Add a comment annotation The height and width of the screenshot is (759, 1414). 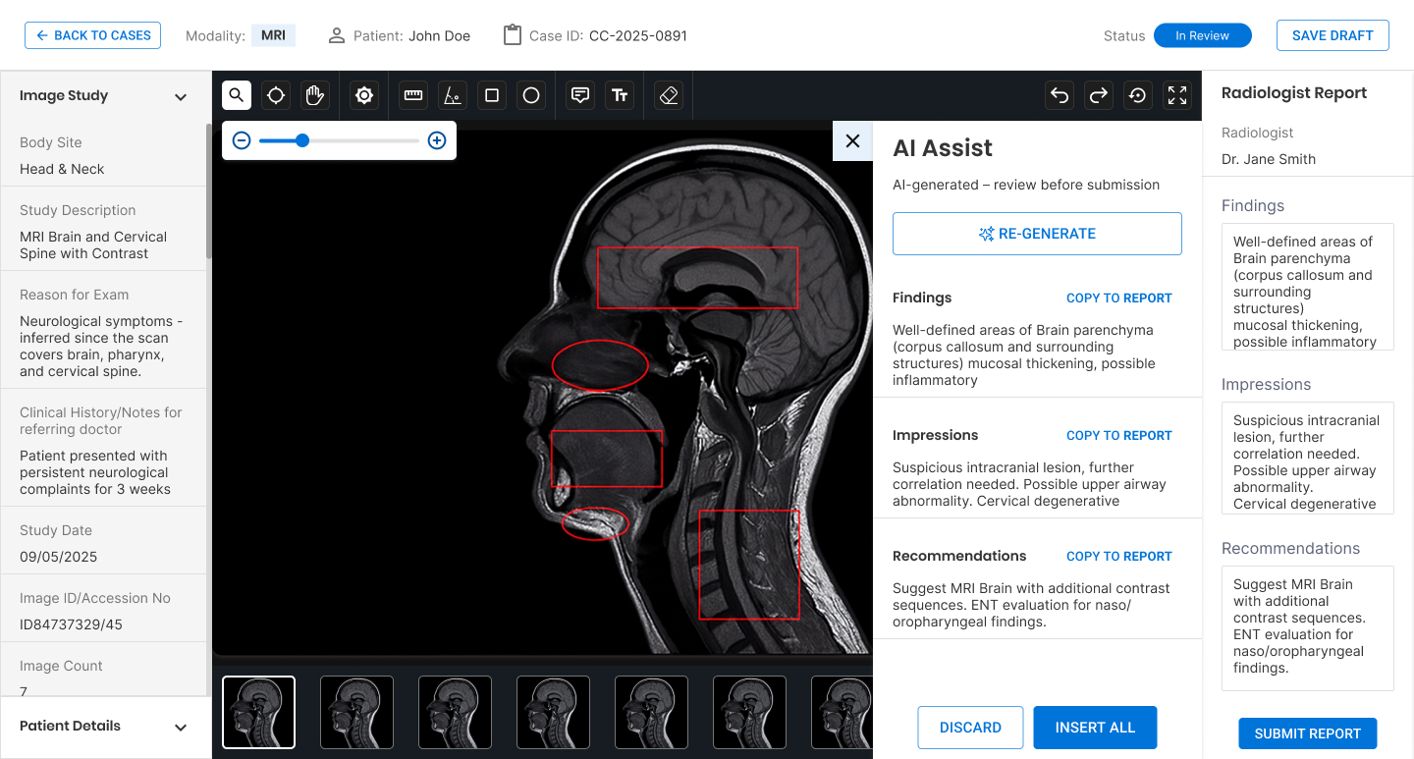pos(580,95)
